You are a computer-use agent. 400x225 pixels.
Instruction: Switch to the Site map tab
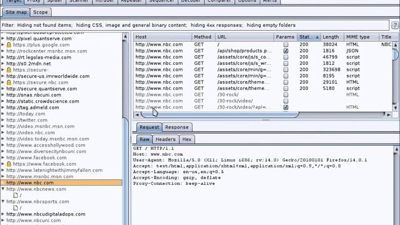(16, 12)
